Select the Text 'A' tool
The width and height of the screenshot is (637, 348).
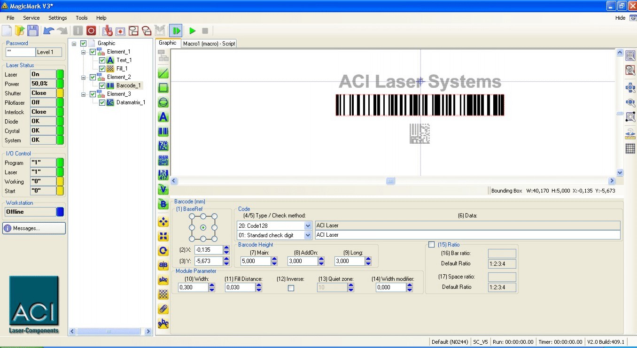(x=163, y=117)
